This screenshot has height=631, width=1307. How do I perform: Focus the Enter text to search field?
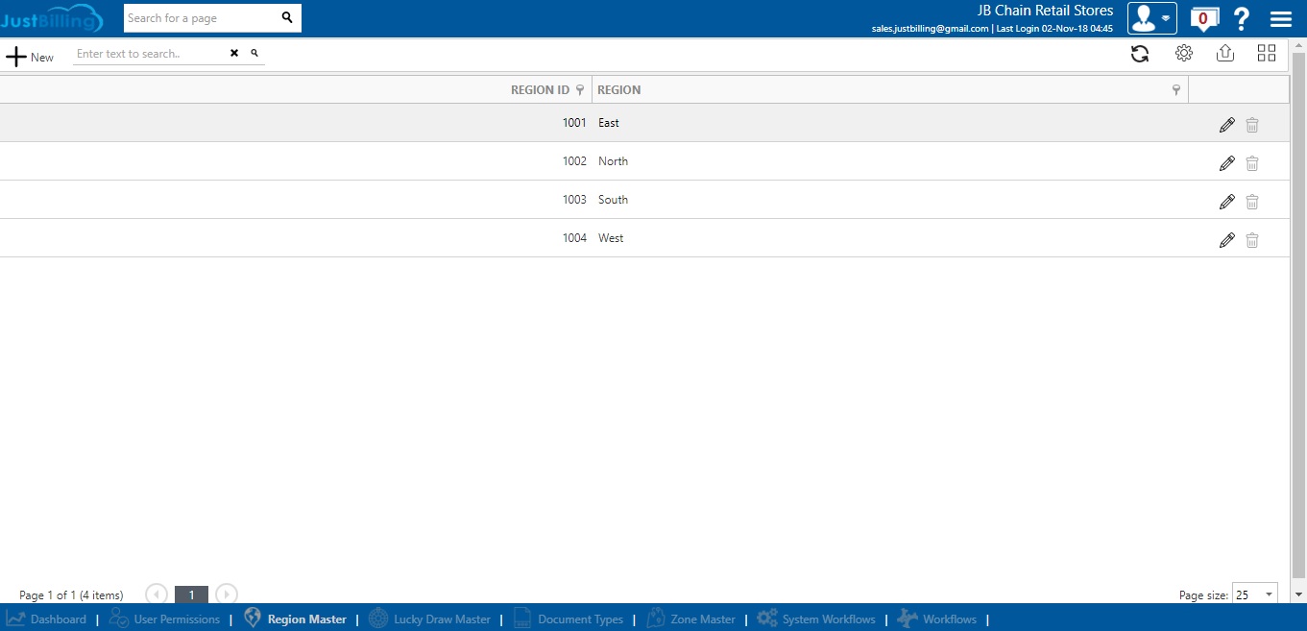[149, 54]
